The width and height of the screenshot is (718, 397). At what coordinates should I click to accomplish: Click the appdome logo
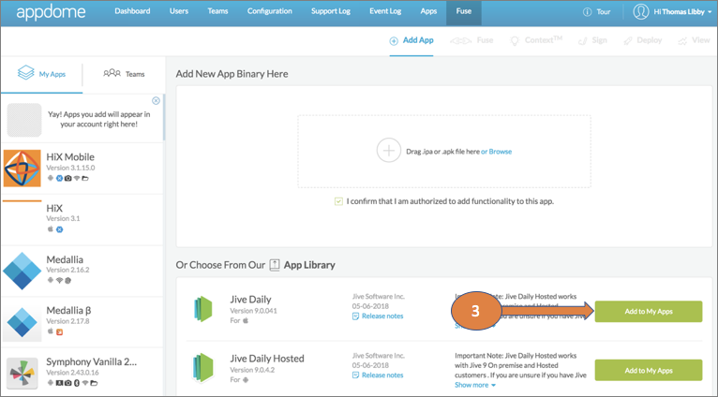pyautogui.click(x=51, y=12)
